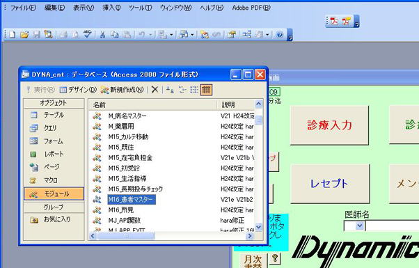Open ツール(T) menu

[x=141, y=8]
